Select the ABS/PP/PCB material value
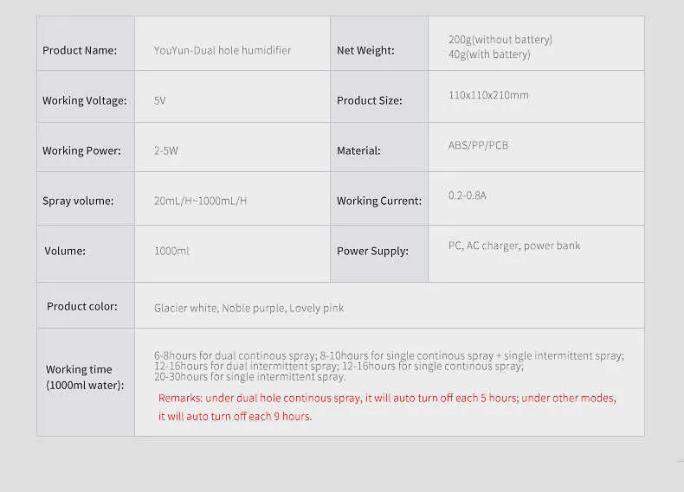 (479, 145)
